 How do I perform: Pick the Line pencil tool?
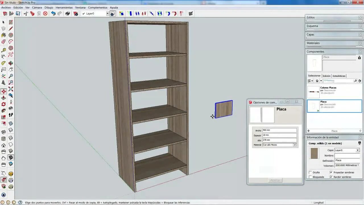click(x=11, y=28)
